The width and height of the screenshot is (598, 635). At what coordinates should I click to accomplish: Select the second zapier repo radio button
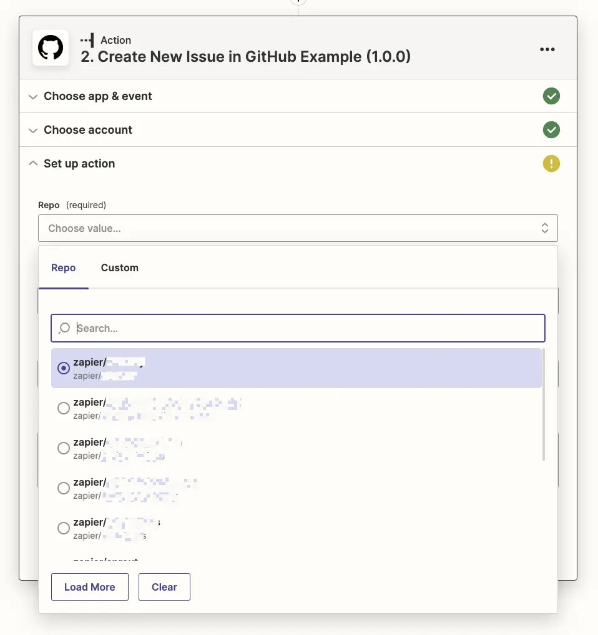point(64,408)
